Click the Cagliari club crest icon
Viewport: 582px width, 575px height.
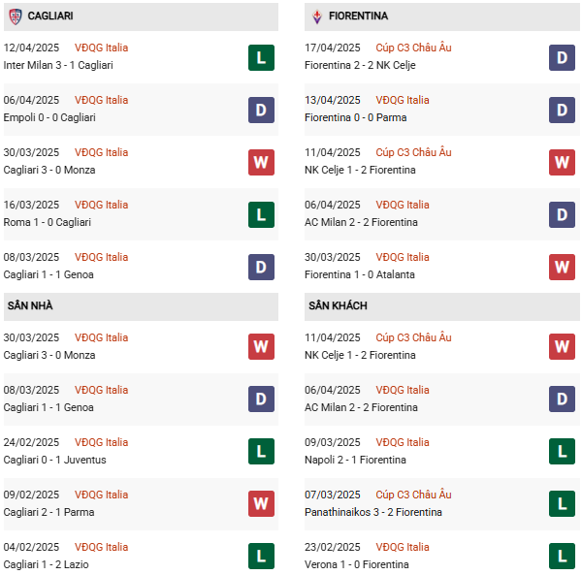15,16
